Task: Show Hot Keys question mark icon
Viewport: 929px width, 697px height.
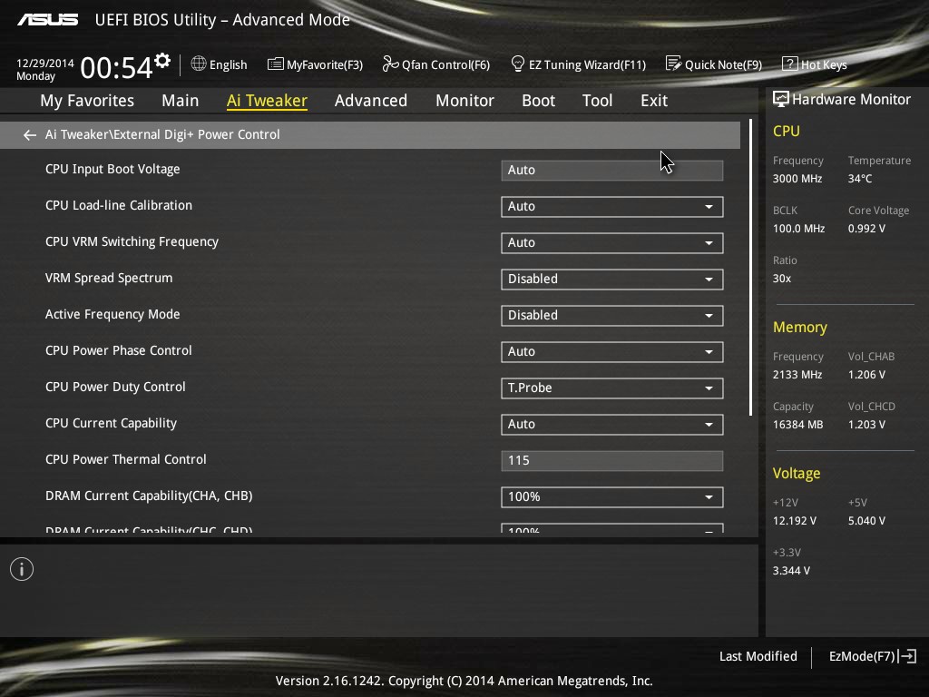Action: (789, 64)
